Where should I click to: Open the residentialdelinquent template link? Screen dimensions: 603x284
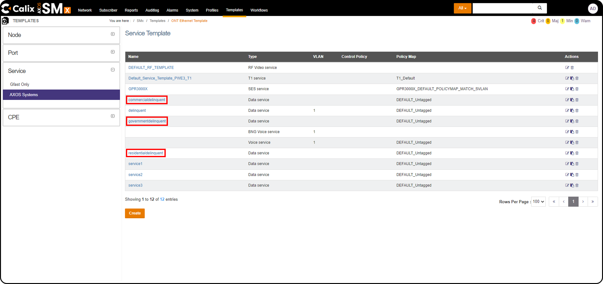pos(146,153)
